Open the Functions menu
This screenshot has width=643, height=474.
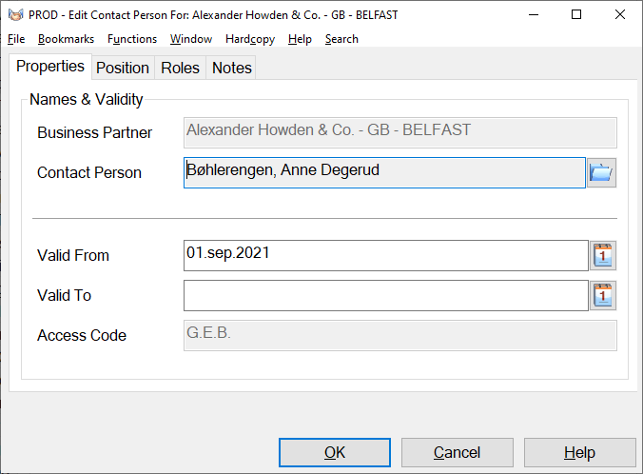pyautogui.click(x=132, y=39)
